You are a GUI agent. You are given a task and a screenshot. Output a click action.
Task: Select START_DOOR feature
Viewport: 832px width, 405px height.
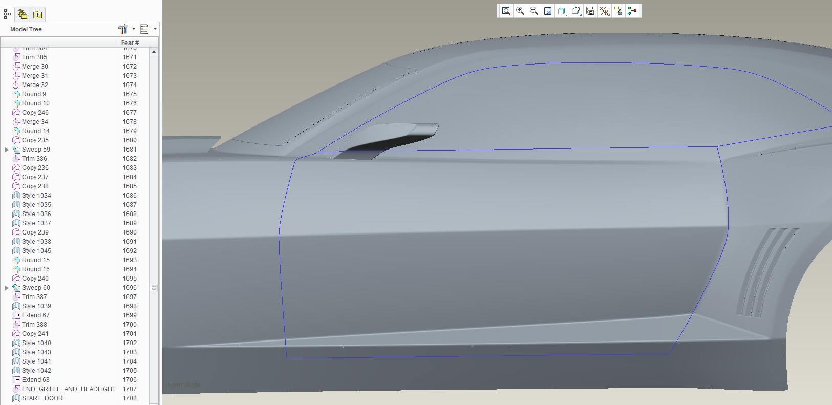point(42,398)
